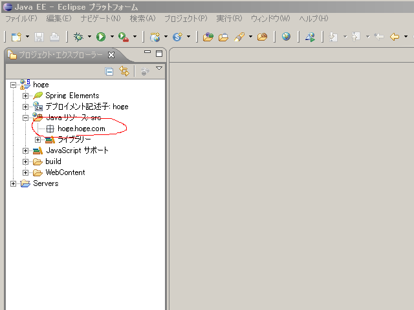Image resolution: width=414 pixels, height=310 pixels.
Task: Open the プロジェクト(P) menu
Action: coord(186,19)
